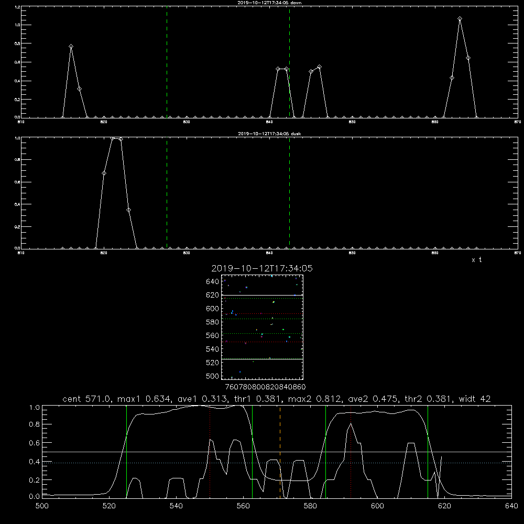This screenshot has width=524, height=524.
Task: Click the scatter plot x-axis tick label string
Action: 265,387
